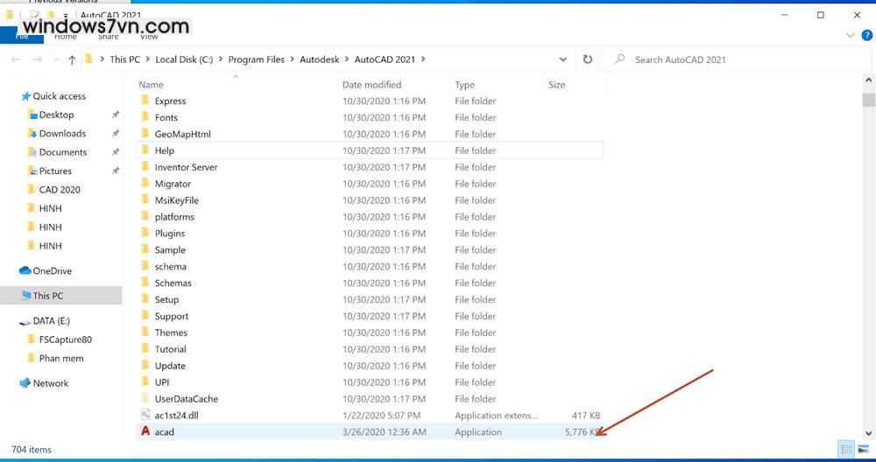Open address bar history dropdown
876x462 pixels.
click(x=563, y=59)
